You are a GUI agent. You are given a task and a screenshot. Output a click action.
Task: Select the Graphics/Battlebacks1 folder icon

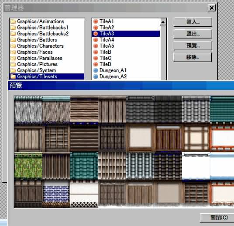click(13, 28)
